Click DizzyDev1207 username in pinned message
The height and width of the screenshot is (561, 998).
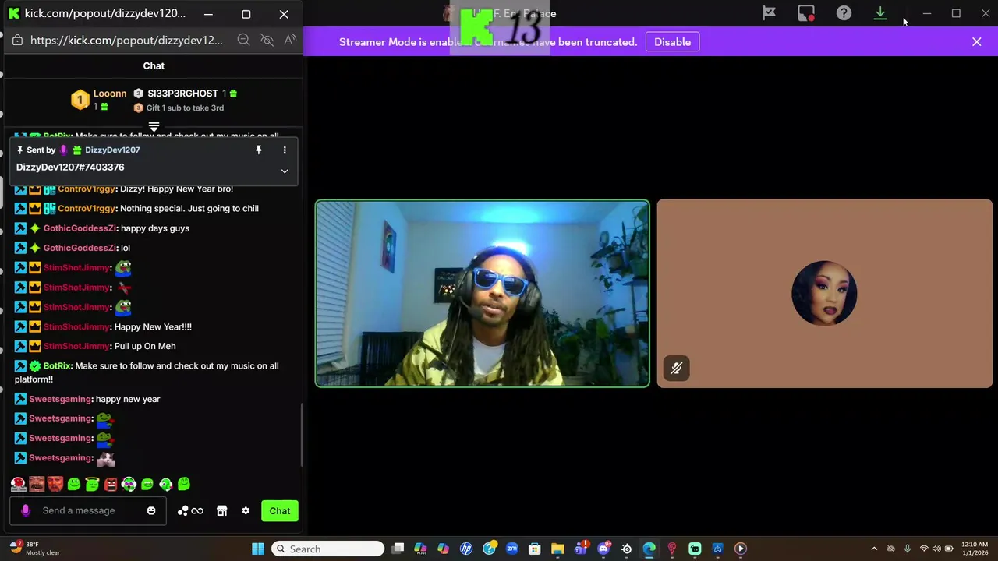(112, 150)
